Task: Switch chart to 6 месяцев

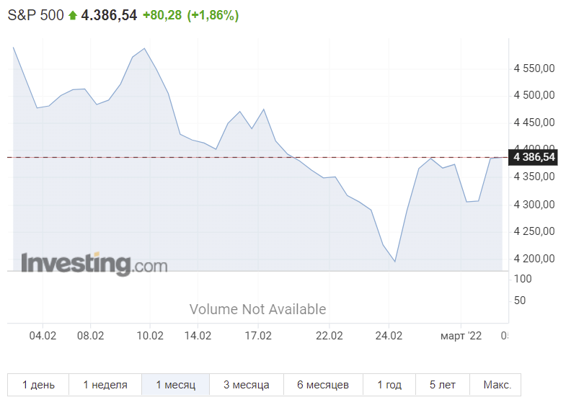Action: (x=323, y=385)
